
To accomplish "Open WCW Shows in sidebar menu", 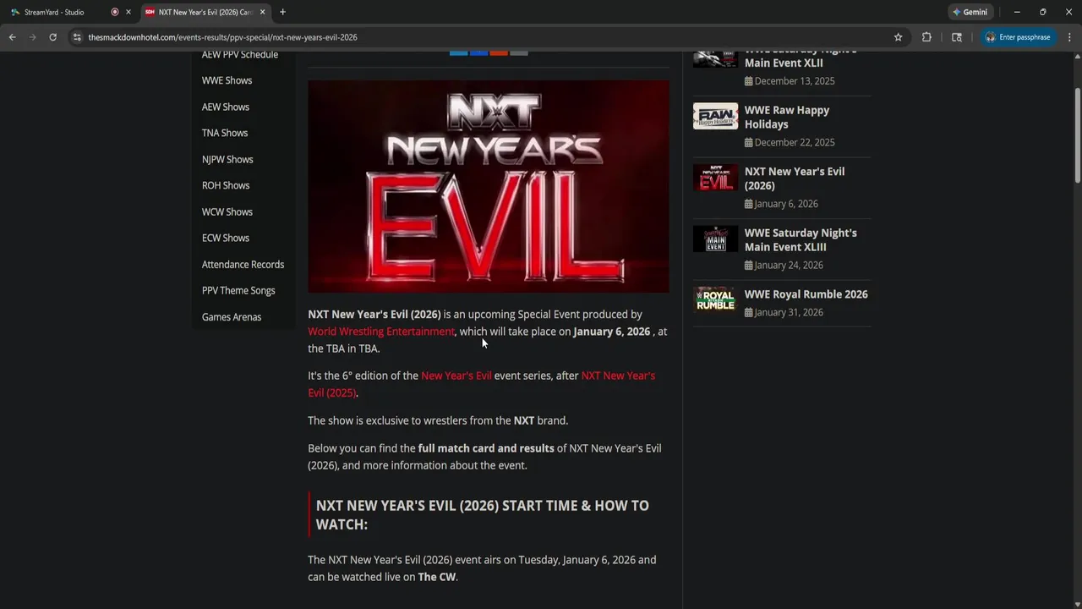I will click(x=227, y=211).
